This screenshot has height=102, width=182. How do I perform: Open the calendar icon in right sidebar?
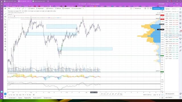pyautogui.click(x=180, y=23)
